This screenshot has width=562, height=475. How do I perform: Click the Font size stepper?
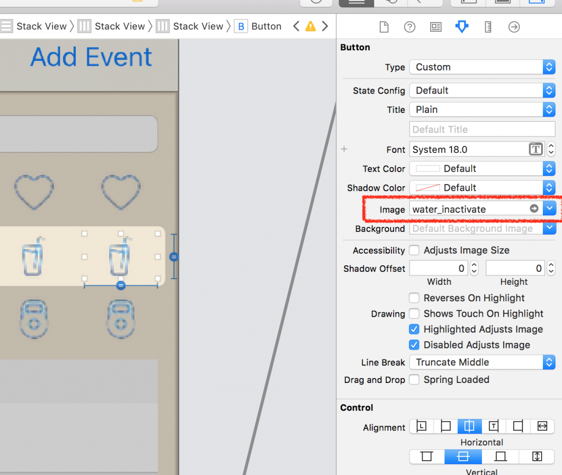pos(551,149)
